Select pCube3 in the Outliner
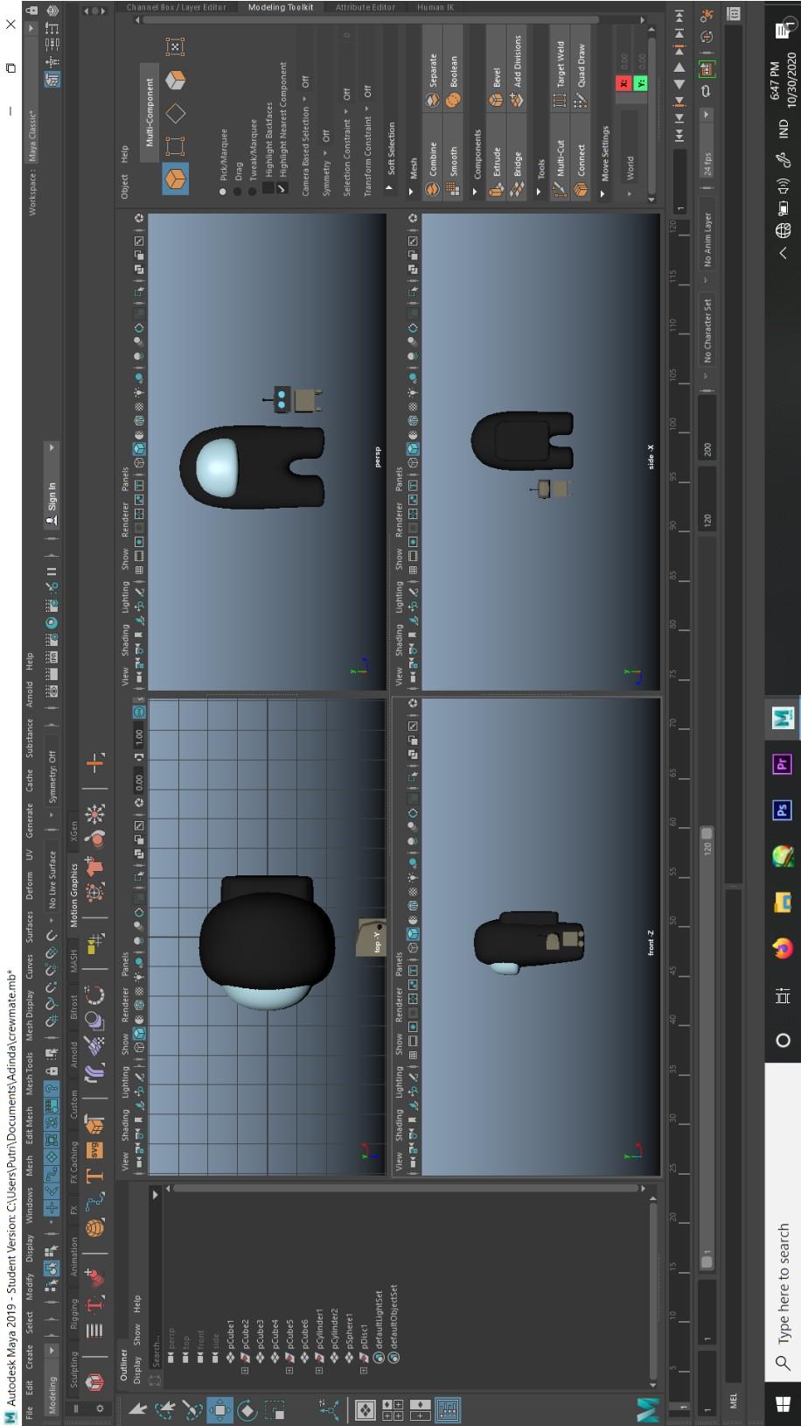The image size is (801, 1426). [260, 1336]
